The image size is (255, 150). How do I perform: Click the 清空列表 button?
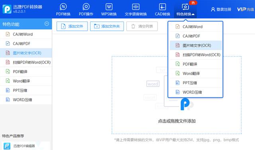point(142,26)
